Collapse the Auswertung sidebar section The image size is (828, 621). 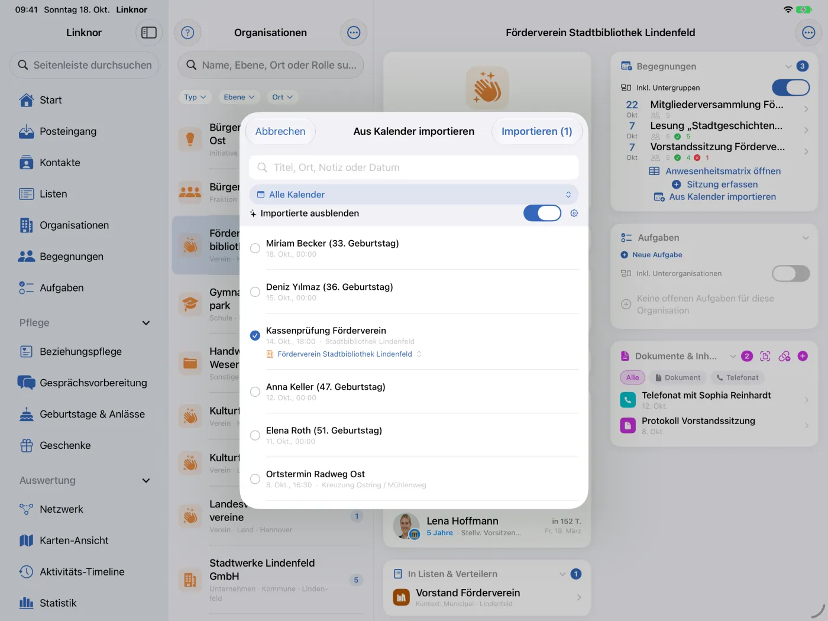coord(146,481)
